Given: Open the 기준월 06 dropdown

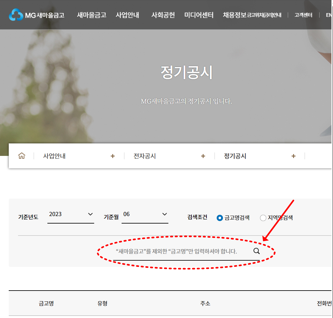Looking at the screenshot, I should (x=145, y=215).
